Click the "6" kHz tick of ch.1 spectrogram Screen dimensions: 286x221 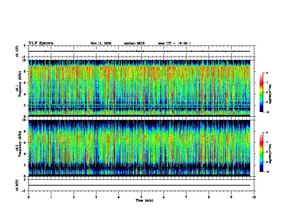click(25, 83)
